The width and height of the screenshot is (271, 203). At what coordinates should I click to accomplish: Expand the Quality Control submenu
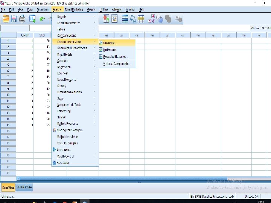tap(75, 156)
